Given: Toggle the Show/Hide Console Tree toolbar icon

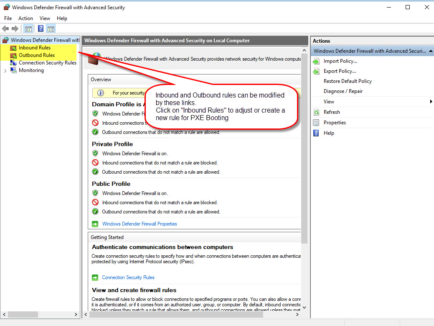Looking at the screenshot, I should coord(28,29).
